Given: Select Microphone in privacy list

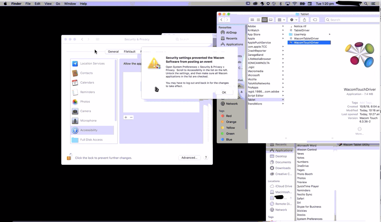Looking at the screenshot, I should pyautogui.click(x=92, y=121).
